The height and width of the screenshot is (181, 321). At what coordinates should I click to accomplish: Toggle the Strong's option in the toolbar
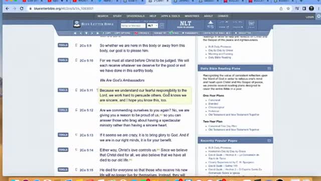(x=142, y=33)
